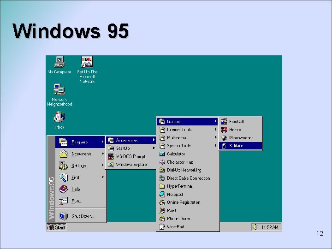Image resolution: width=332 pixels, height=249 pixels.
Task: Open Set Up The Microsoft Network icon
Action: tap(87, 70)
